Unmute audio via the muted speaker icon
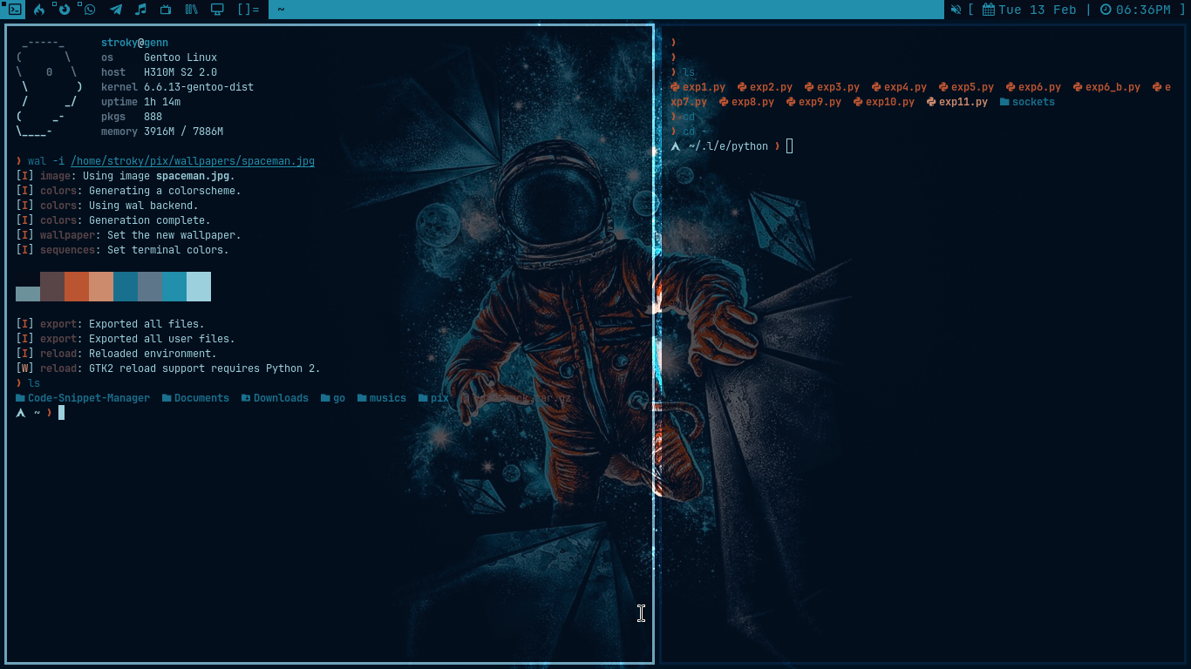1191x669 pixels. 956,10
